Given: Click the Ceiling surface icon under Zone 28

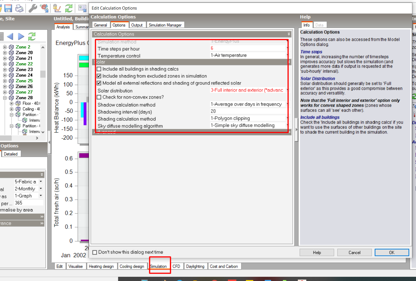Looking at the screenshot, I should tap(18, 109).
